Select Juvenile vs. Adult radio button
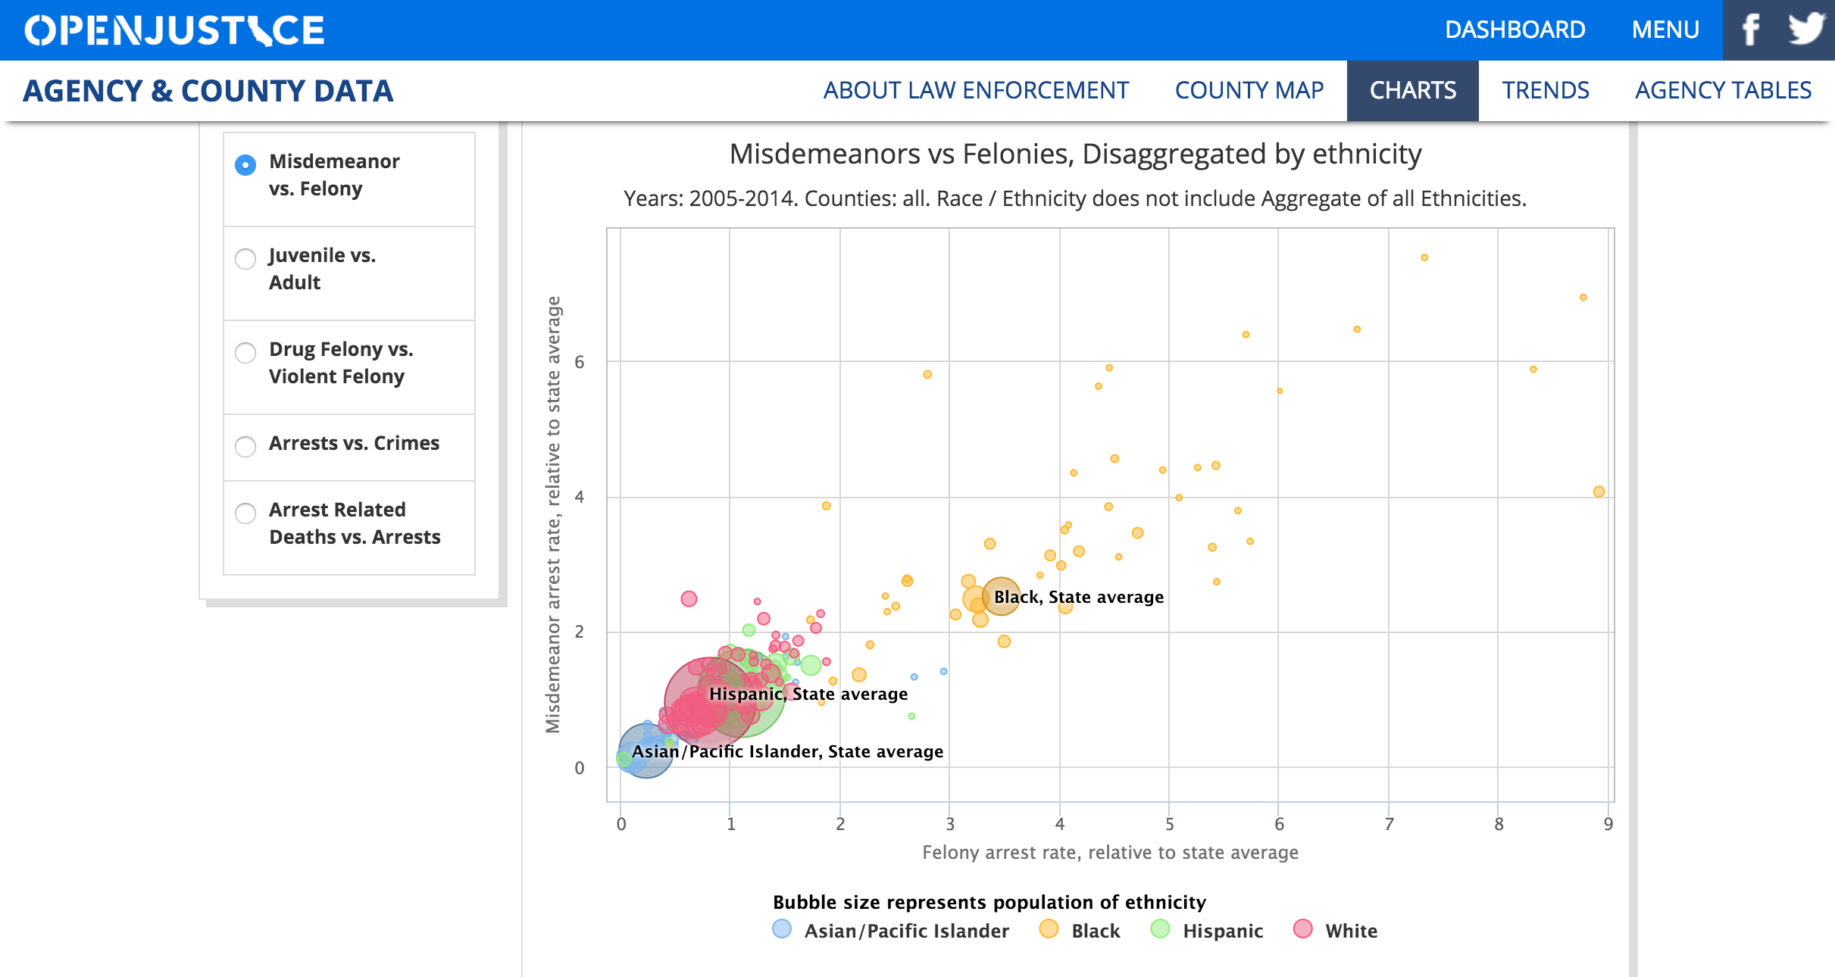Image resolution: width=1835 pixels, height=977 pixels. coord(245,259)
